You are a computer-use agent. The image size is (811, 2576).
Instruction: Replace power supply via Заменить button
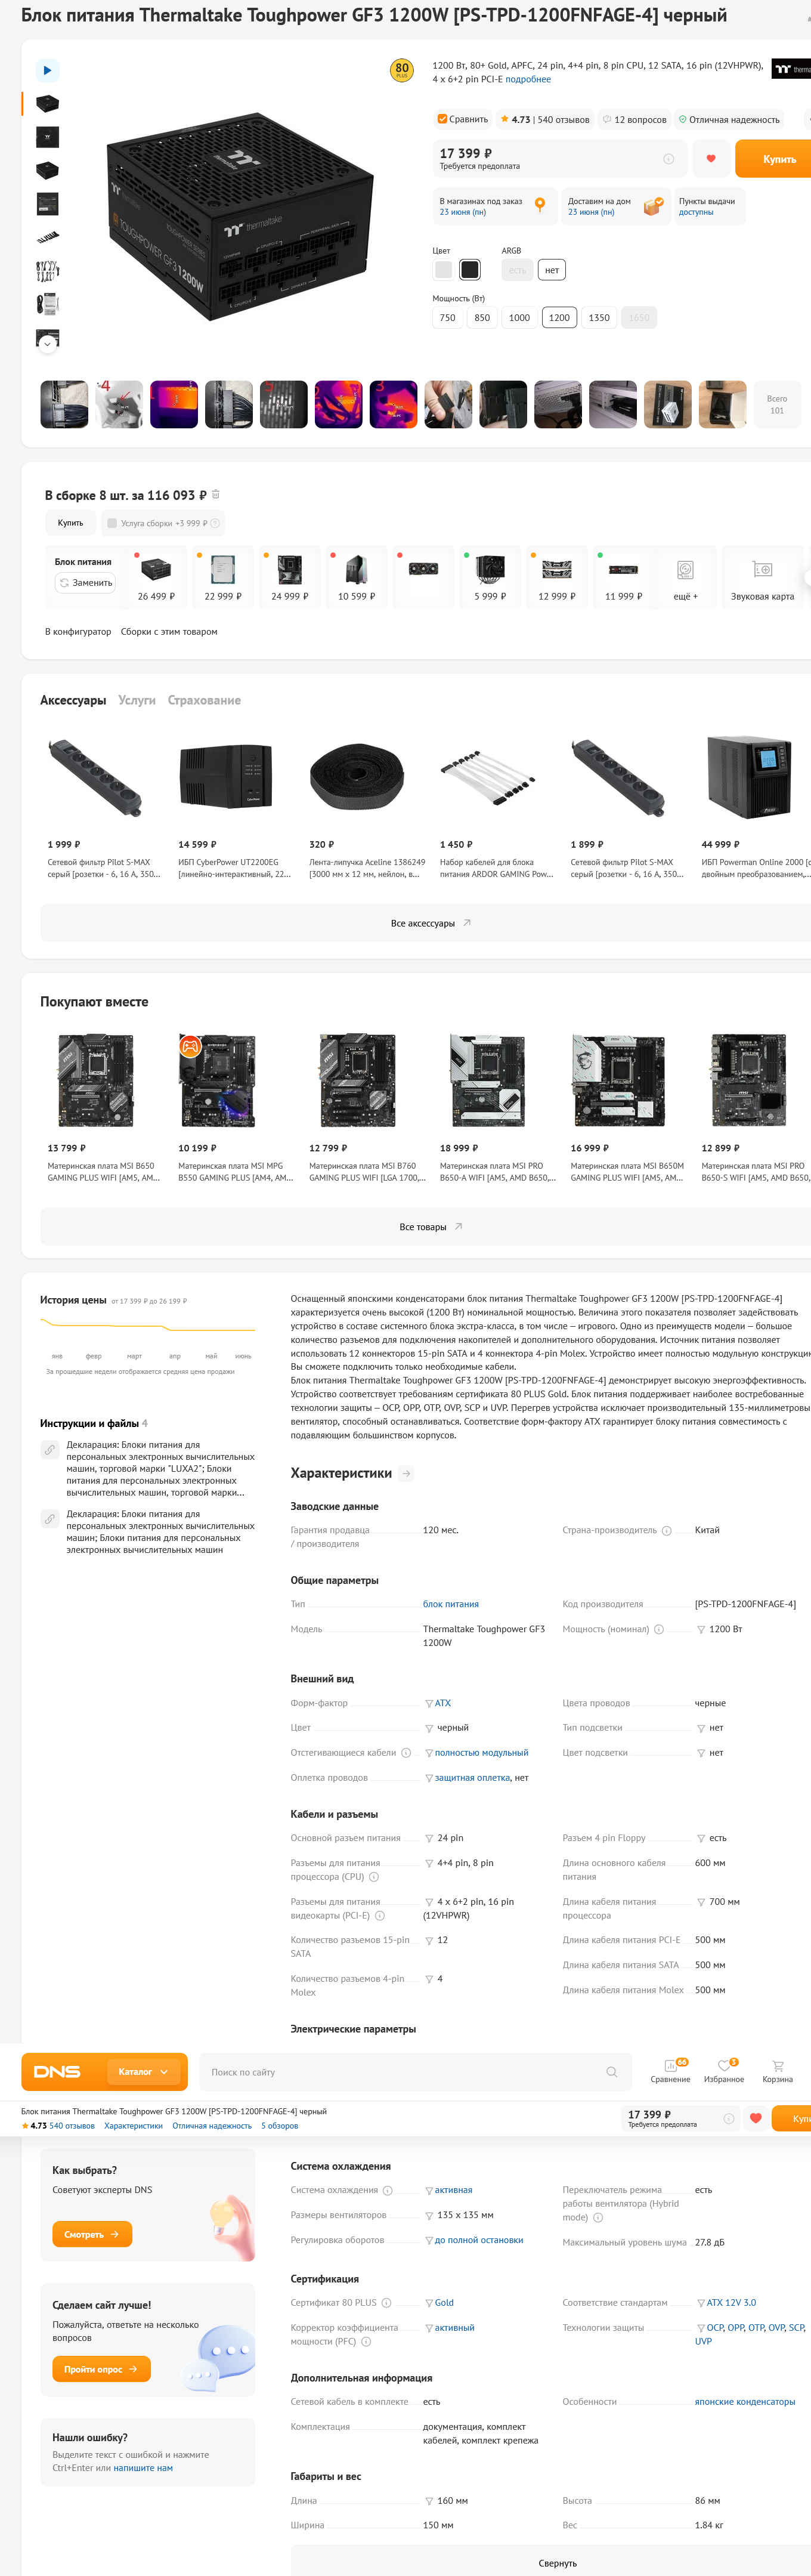[x=85, y=583]
